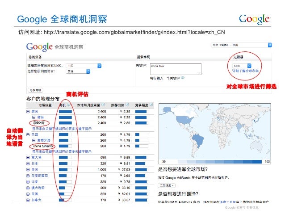Expand the 印度尼西亚 row
Viewport: 285px width, 214px height.
pos(28,176)
